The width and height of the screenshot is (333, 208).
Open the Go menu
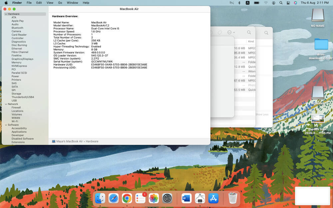[60, 3]
